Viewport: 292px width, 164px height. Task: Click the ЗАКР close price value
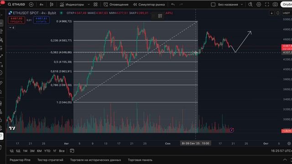[142, 13]
